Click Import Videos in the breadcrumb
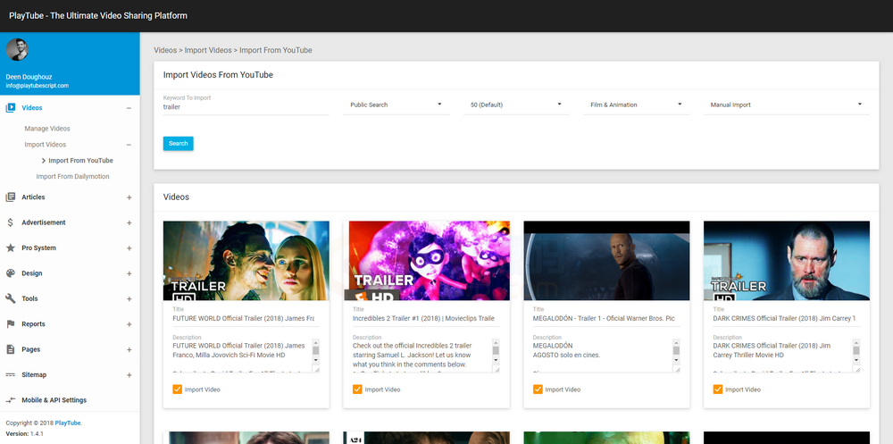 coord(208,50)
